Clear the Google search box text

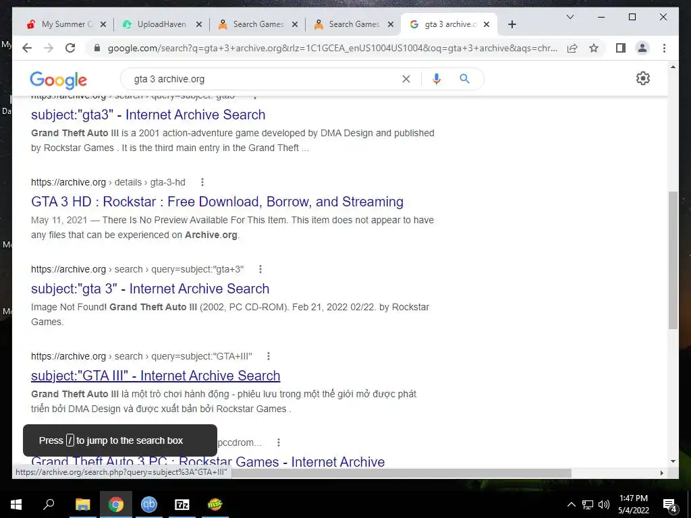(406, 79)
